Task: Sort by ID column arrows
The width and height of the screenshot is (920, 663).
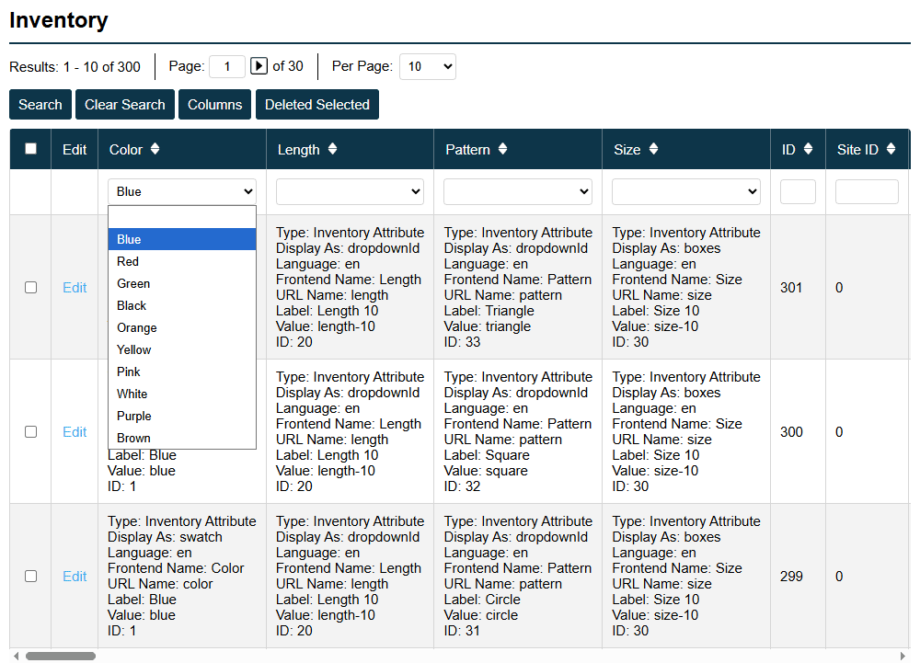Action: (x=809, y=149)
